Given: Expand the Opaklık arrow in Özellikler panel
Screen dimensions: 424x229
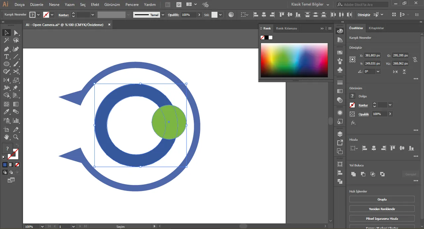Looking at the screenshot, I should (x=390, y=114).
